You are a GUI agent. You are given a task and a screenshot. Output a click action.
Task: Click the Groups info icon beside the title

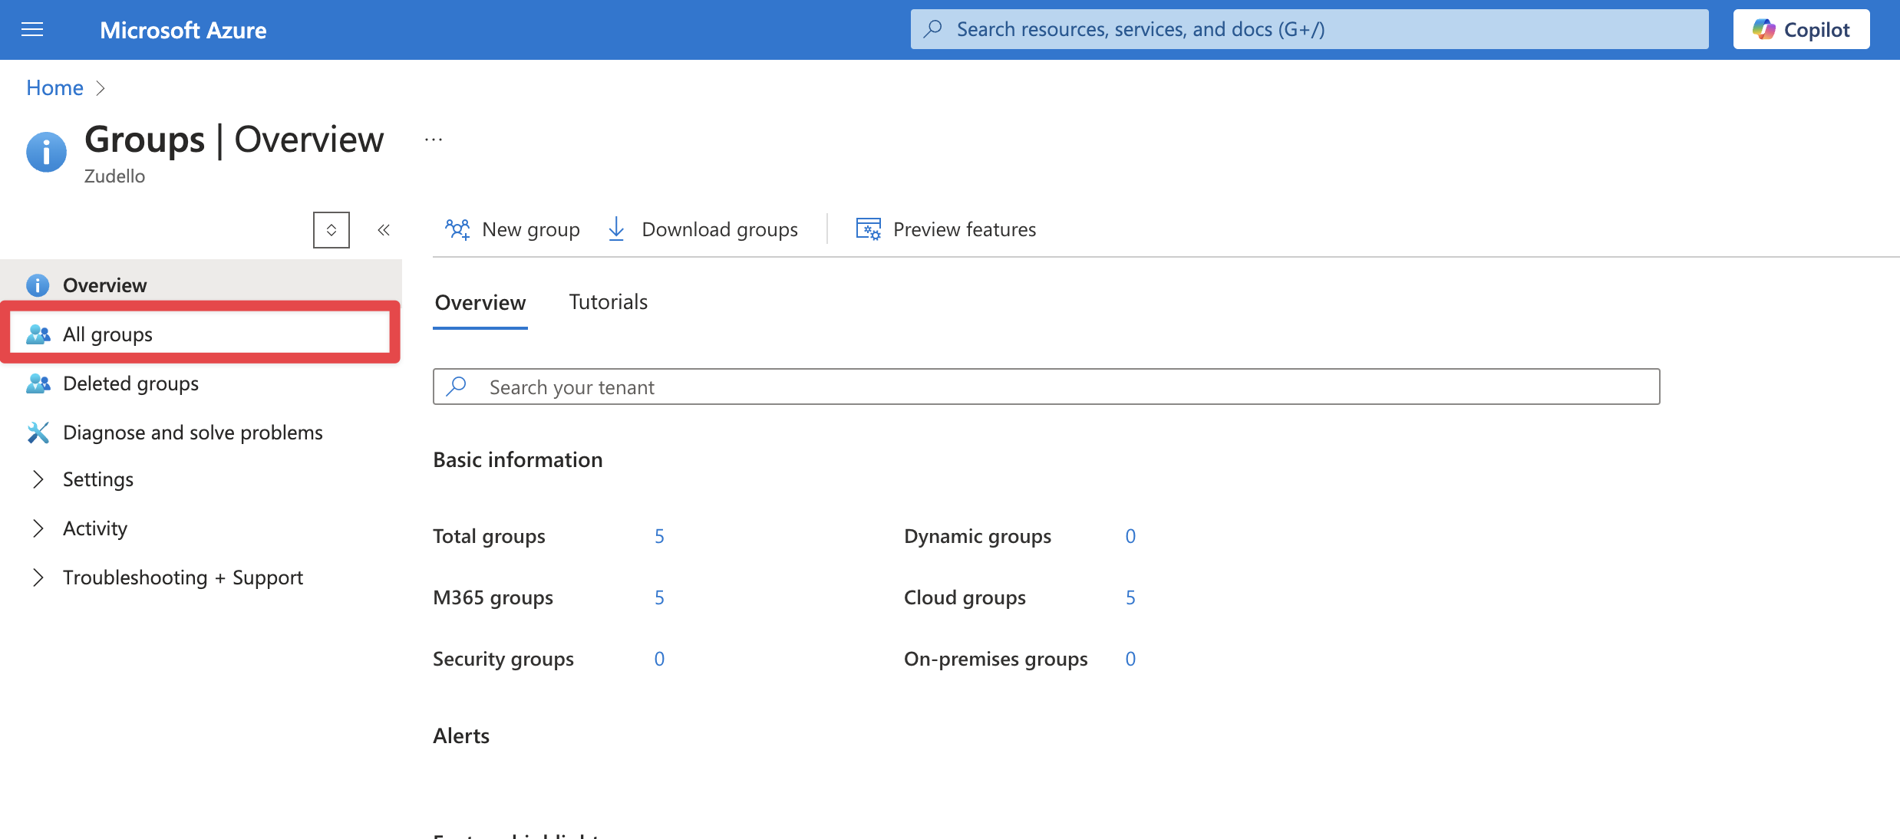point(47,152)
